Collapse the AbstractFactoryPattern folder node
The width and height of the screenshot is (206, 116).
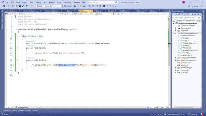[x=176, y=33]
